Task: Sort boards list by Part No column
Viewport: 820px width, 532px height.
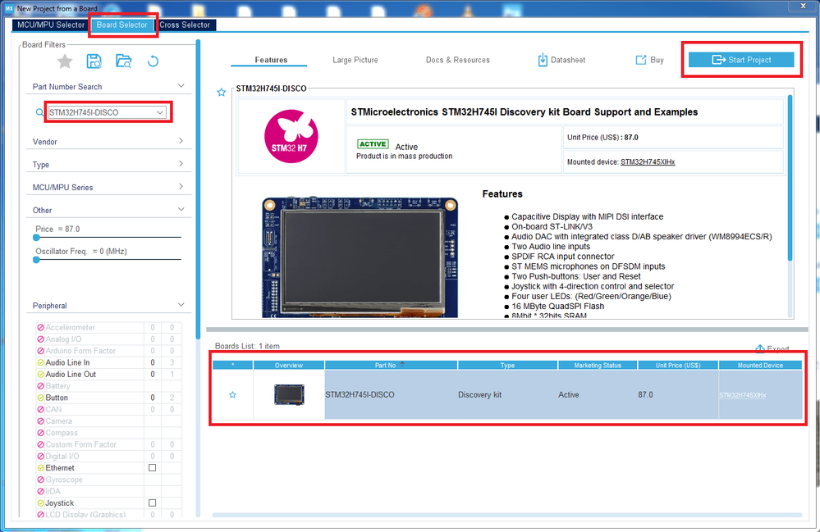Action: [x=391, y=365]
